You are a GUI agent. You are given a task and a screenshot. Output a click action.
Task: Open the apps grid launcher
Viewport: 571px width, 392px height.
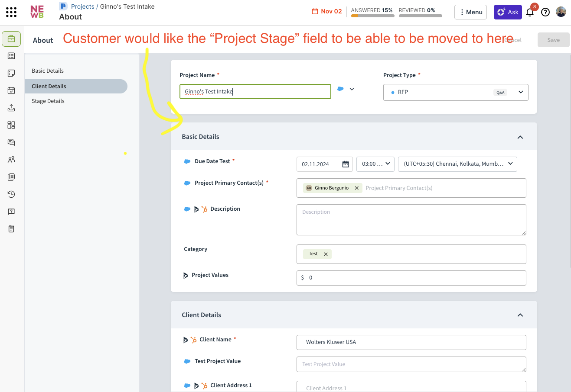[x=11, y=12]
